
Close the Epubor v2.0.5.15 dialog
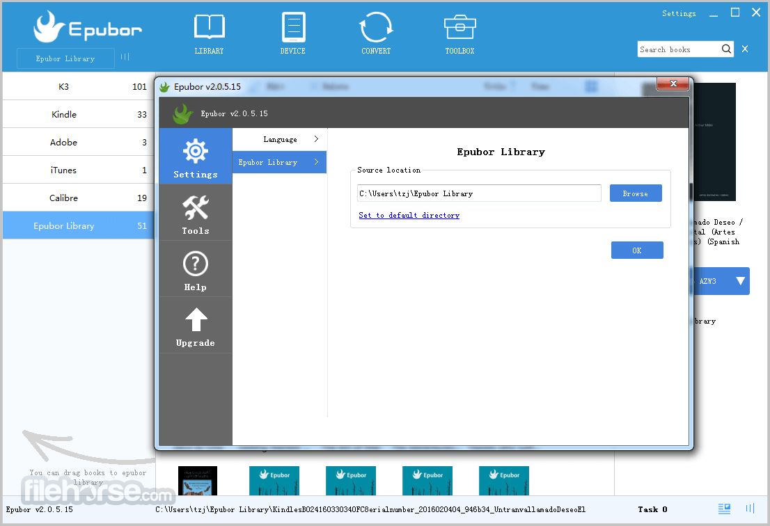click(673, 84)
